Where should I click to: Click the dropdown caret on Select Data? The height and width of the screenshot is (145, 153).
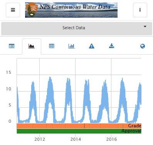coord(145,27)
